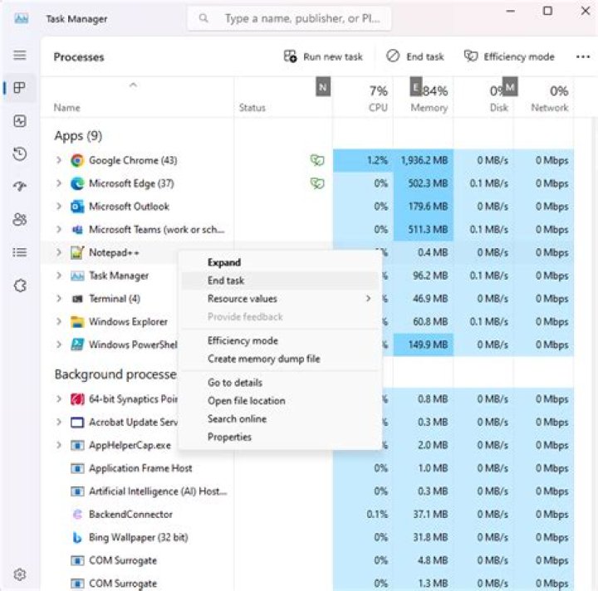Click the Task Manager app icon in title bar
The image size is (598, 591).
click(22, 18)
